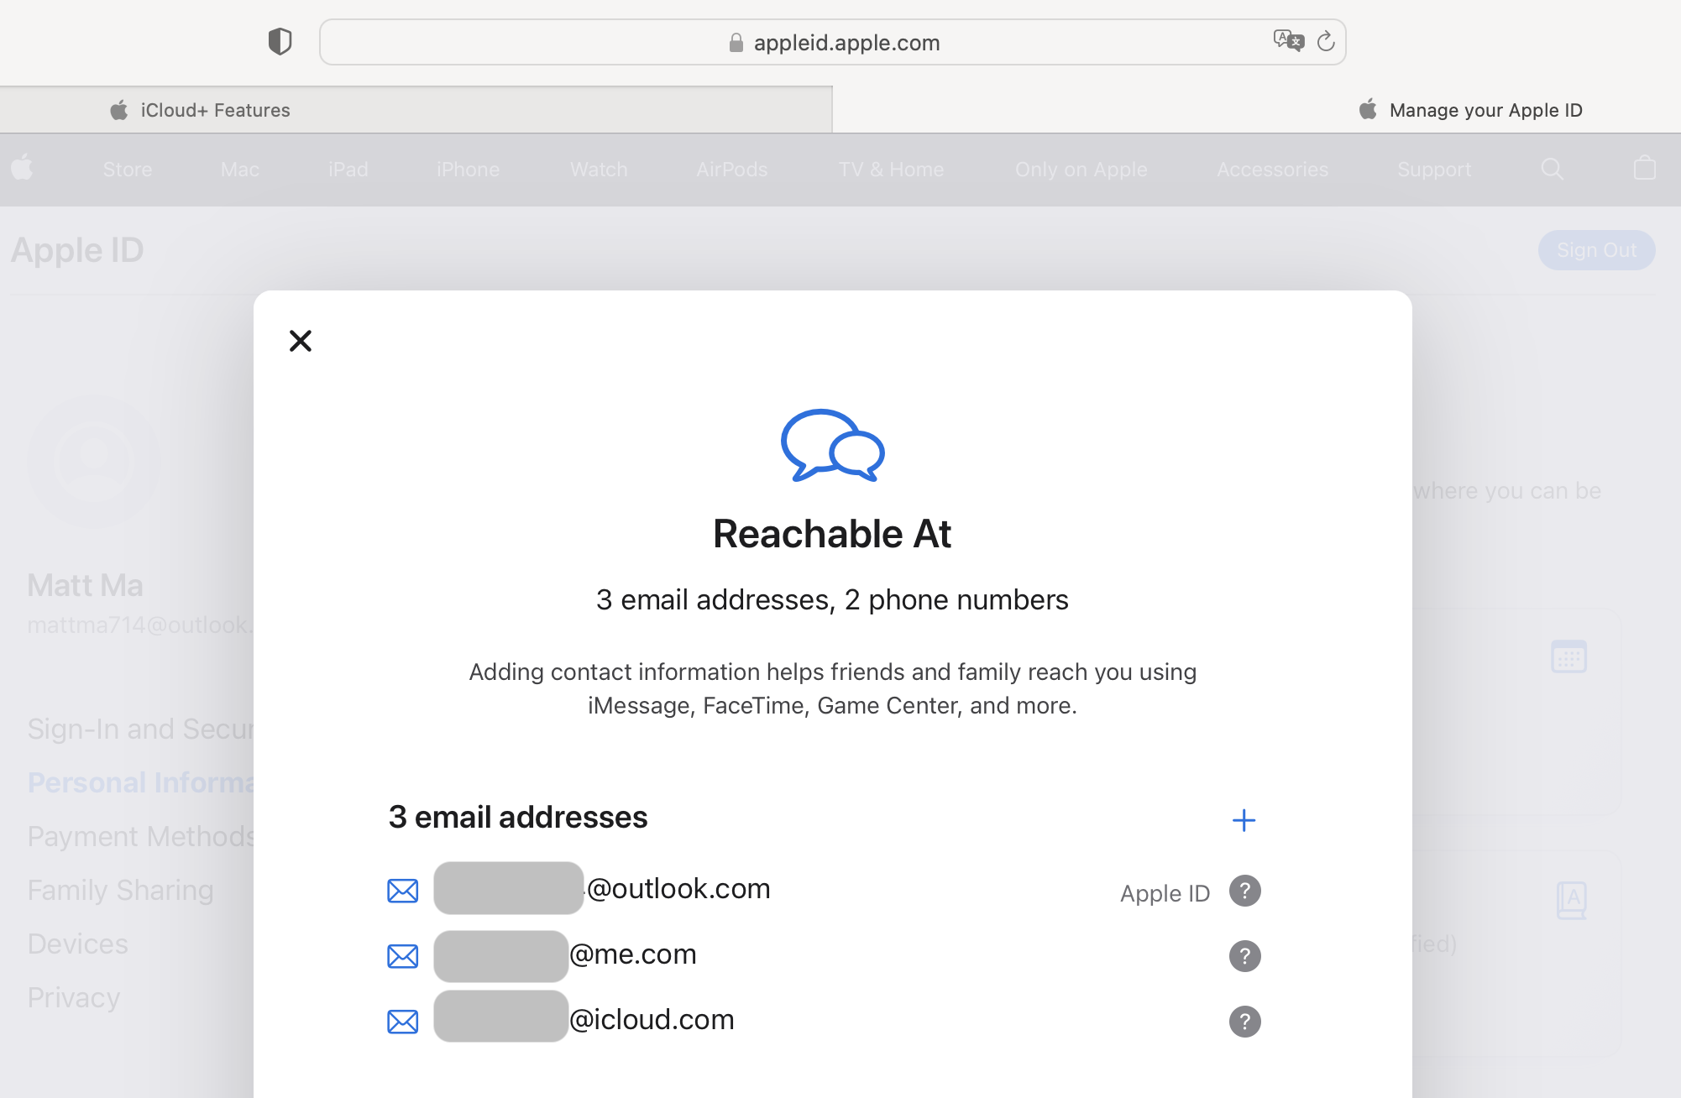Open the shopping bag icon
This screenshot has width=1681, height=1098.
1644,169
